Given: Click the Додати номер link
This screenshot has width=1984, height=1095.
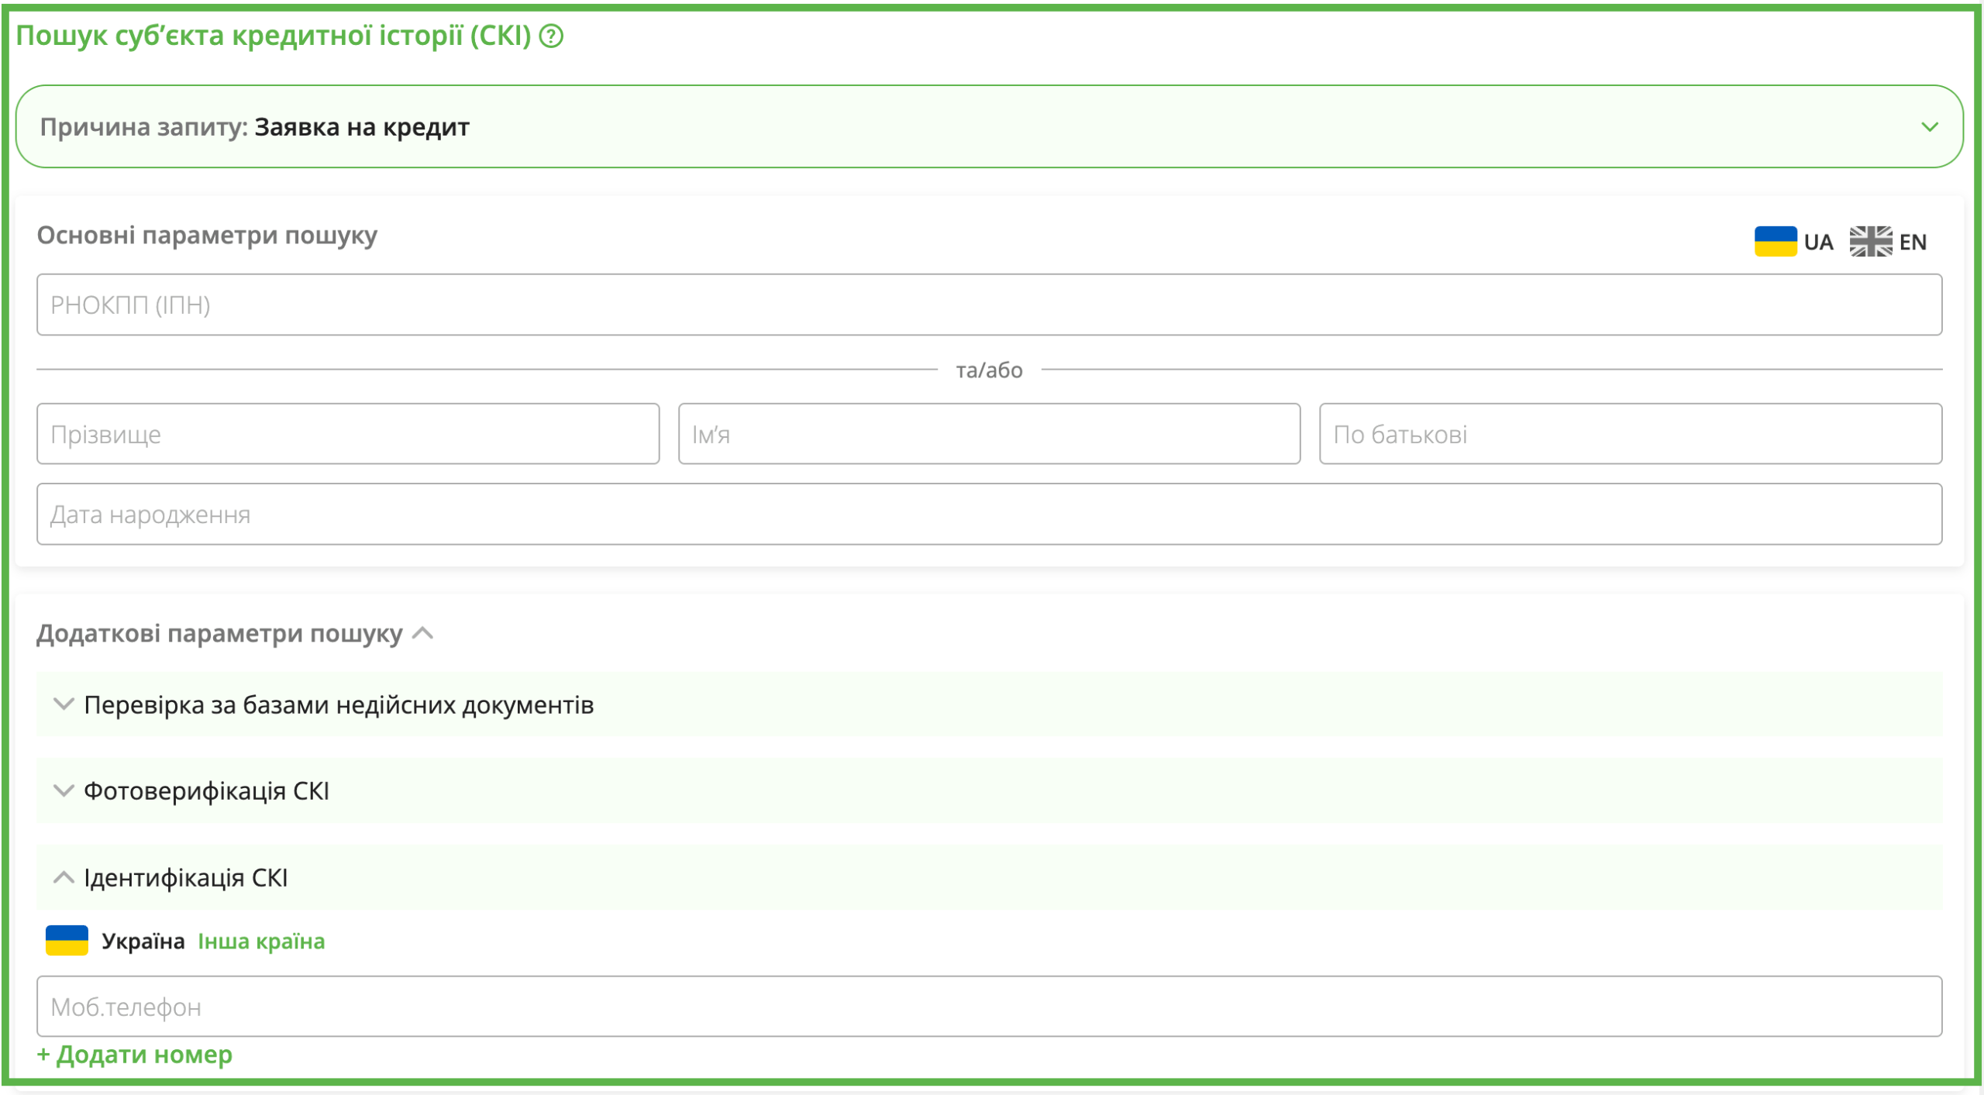Looking at the screenshot, I should pos(135,1055).
